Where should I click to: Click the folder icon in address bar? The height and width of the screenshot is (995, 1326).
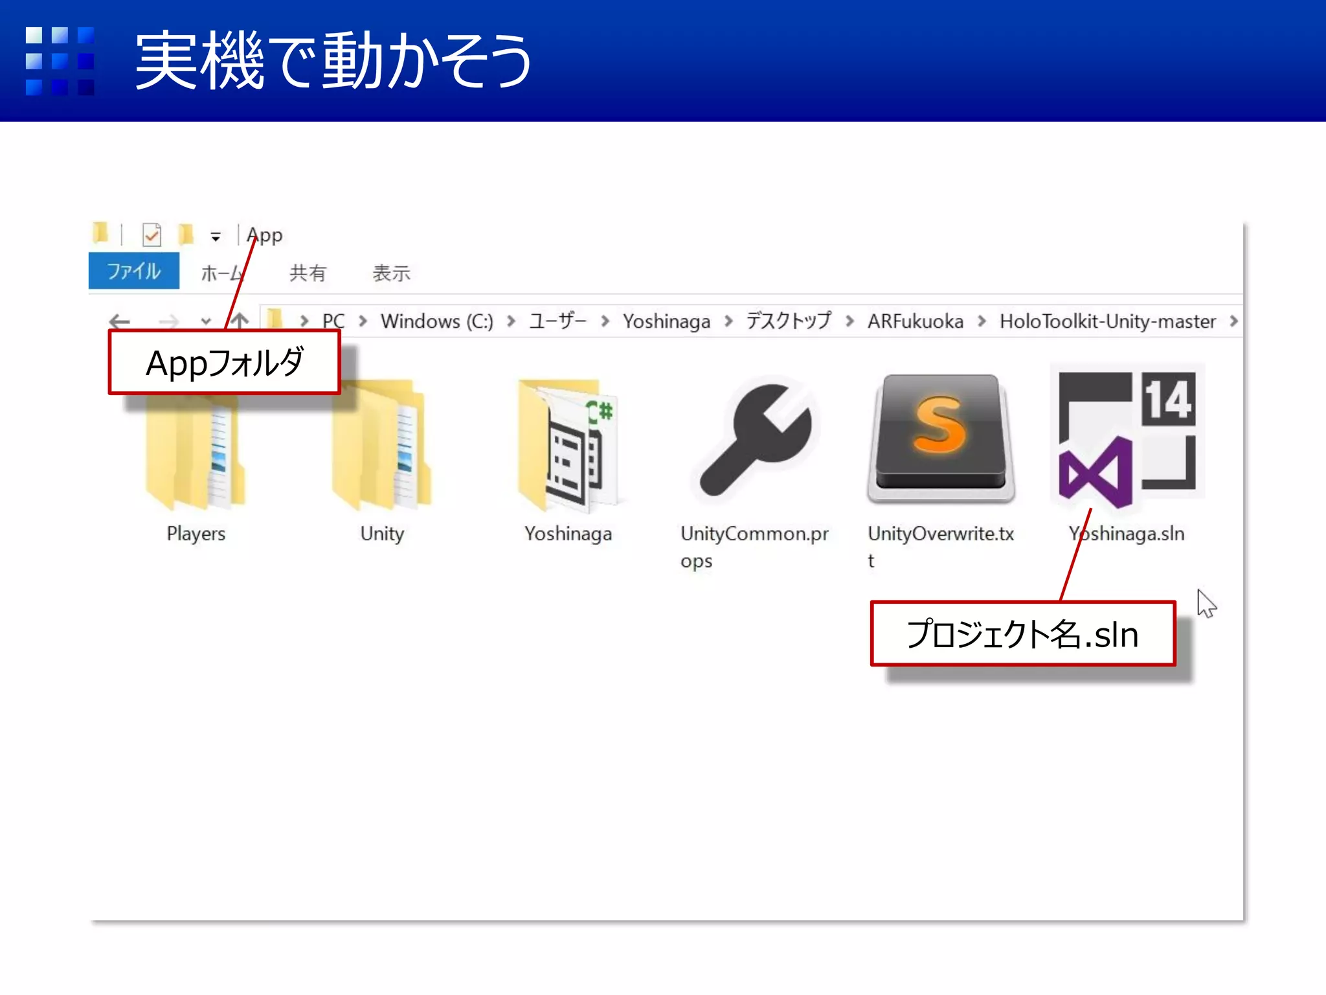point(276,319)
